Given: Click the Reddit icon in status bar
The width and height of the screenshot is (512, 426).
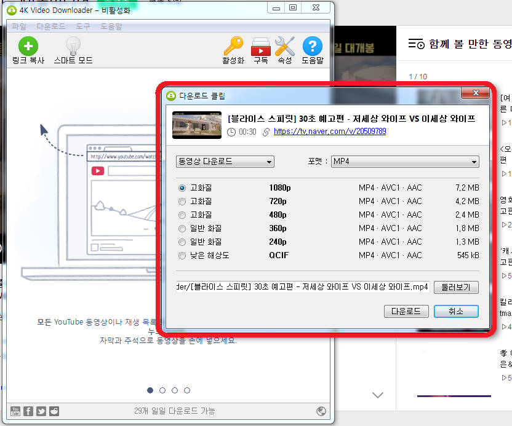Looking at the screenshot, I should click(x=54, y=411).
